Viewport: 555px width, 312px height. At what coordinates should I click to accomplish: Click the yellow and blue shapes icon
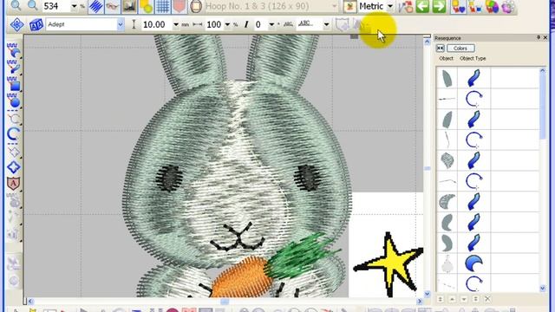475,6
